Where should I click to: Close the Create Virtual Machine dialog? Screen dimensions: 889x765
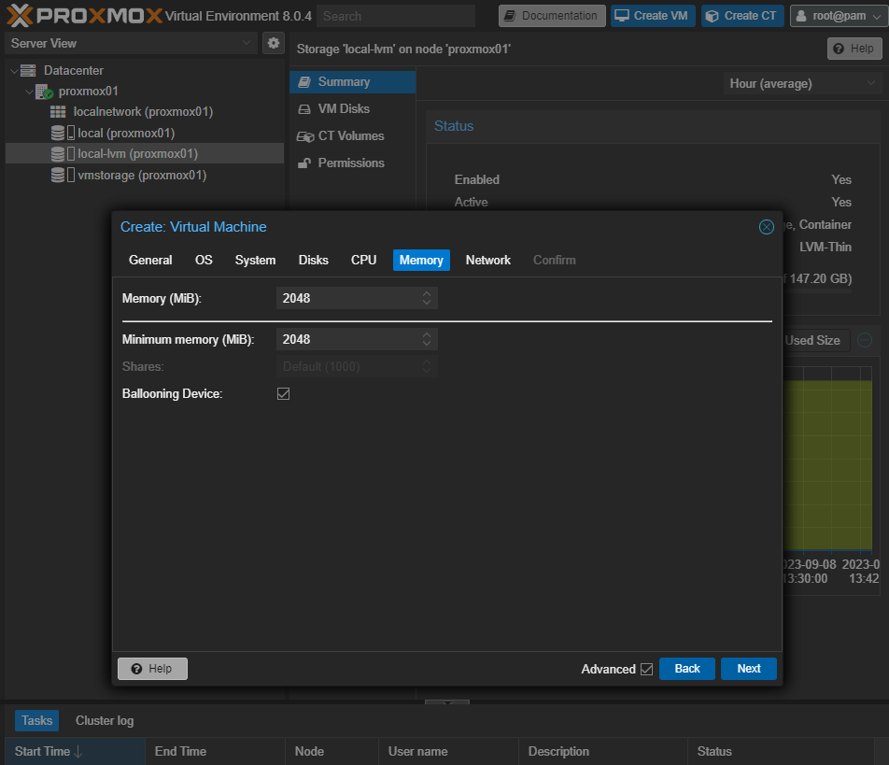coord(766,227)
